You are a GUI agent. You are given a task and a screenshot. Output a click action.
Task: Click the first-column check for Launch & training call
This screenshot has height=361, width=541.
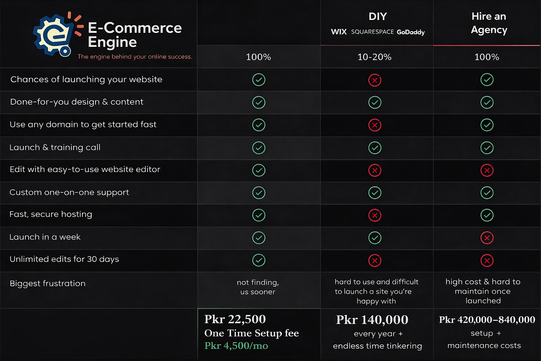pos(259,148)
